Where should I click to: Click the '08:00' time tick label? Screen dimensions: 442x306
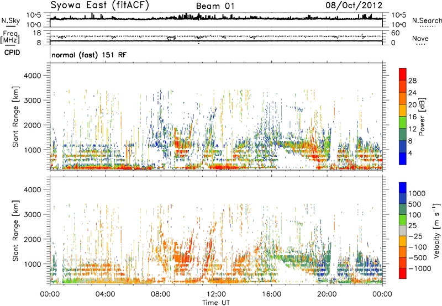161,294
